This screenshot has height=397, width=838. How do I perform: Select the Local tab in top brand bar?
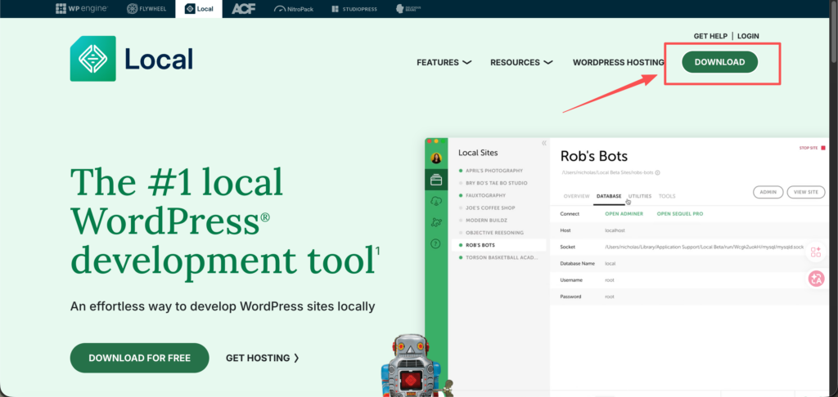point(199,8)
